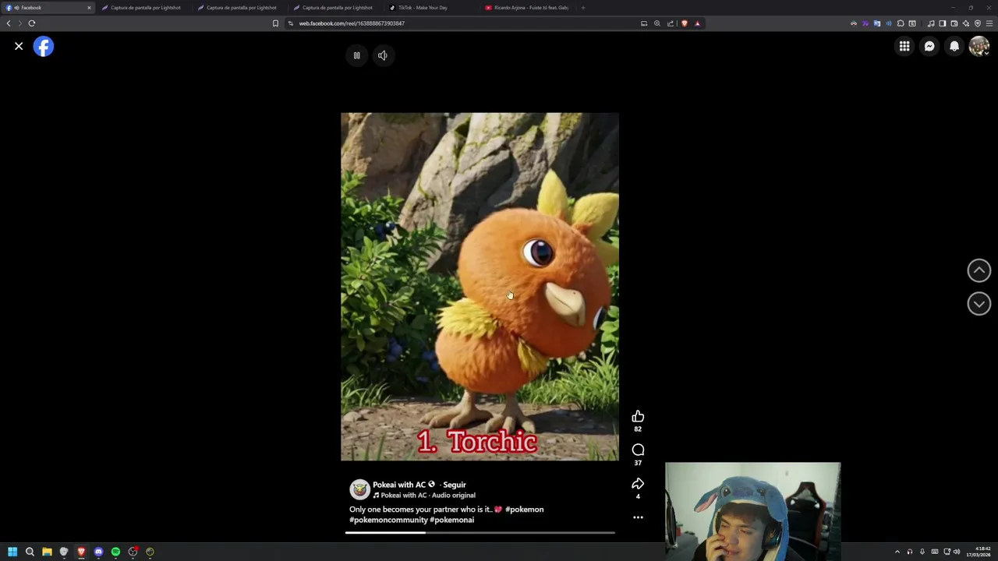Go to Facebook home via the logo
Screen dimensions: 998x561
pyautogui.click(x=44, y=47)
